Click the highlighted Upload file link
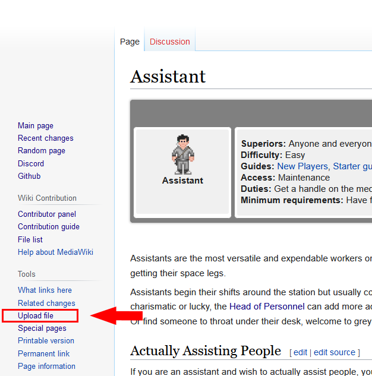Screen dimensions: 372x376 coord(36,315)
